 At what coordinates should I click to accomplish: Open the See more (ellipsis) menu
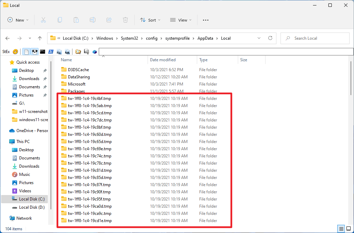tap(205, 20)
